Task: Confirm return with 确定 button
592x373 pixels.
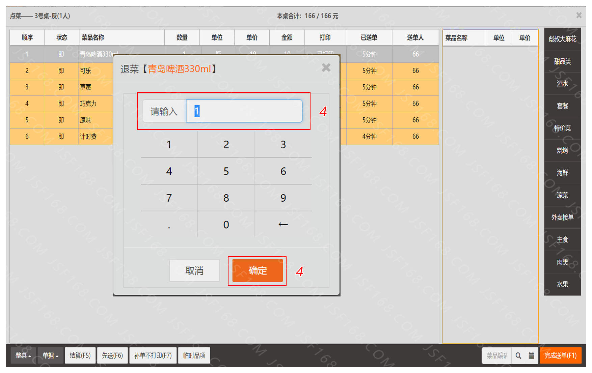Action: (258, 270)
